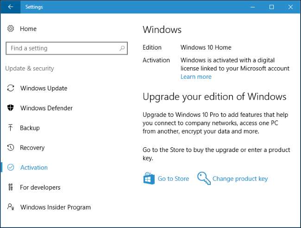Open Windows Insider Program section
Image resolution: width=301 pixels, height=228 pixels.
tap(56, 207)
